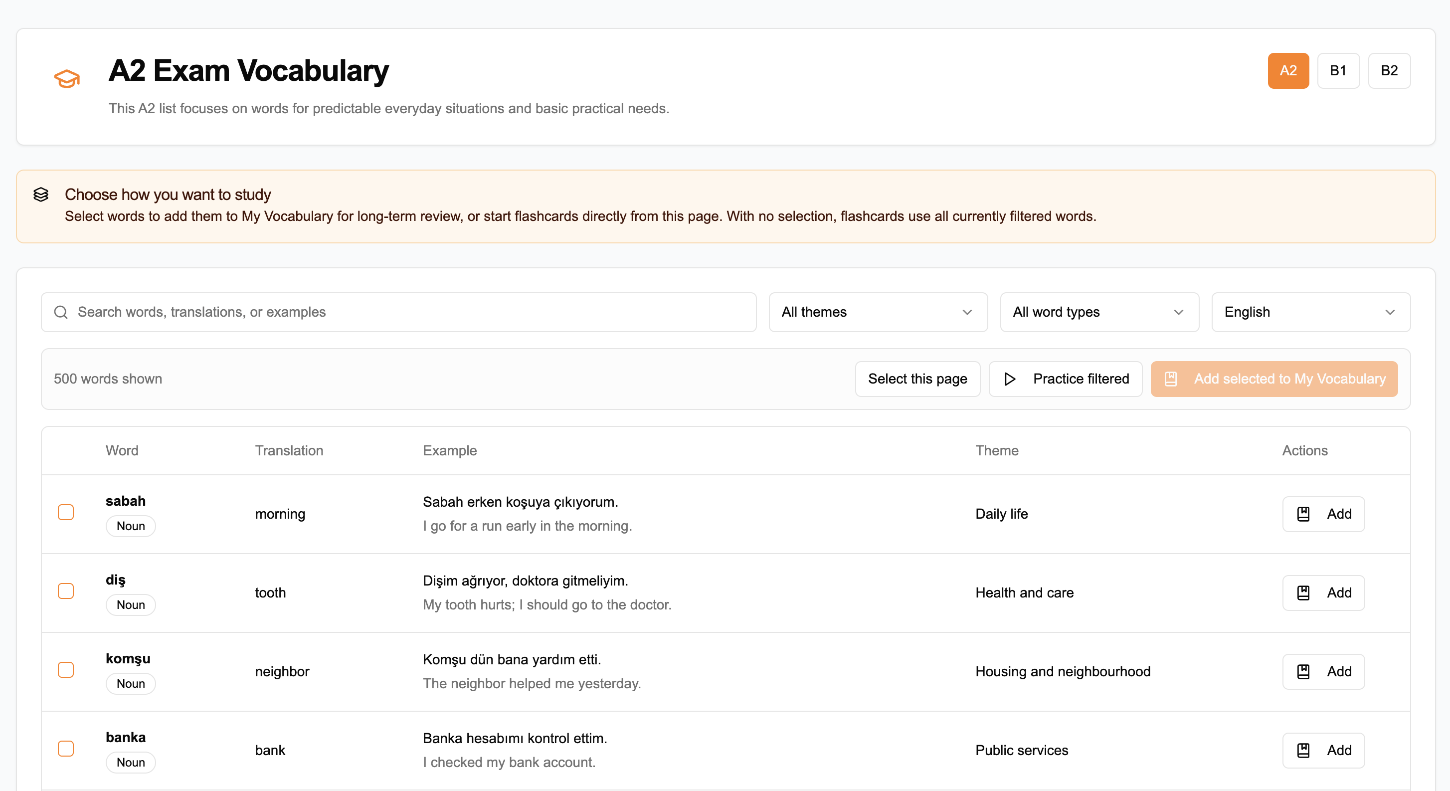This screenshot has height=791, width=1450.
Task: Click example Sabah erken koşuya çıkıyorum
Action: (x=520, y=502)
